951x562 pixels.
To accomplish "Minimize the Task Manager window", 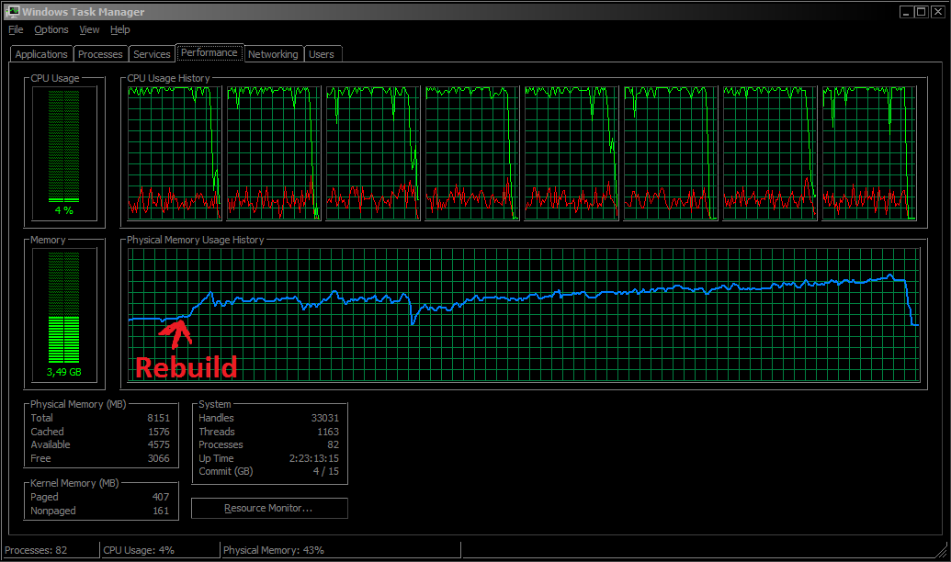I will coord(906,11).
